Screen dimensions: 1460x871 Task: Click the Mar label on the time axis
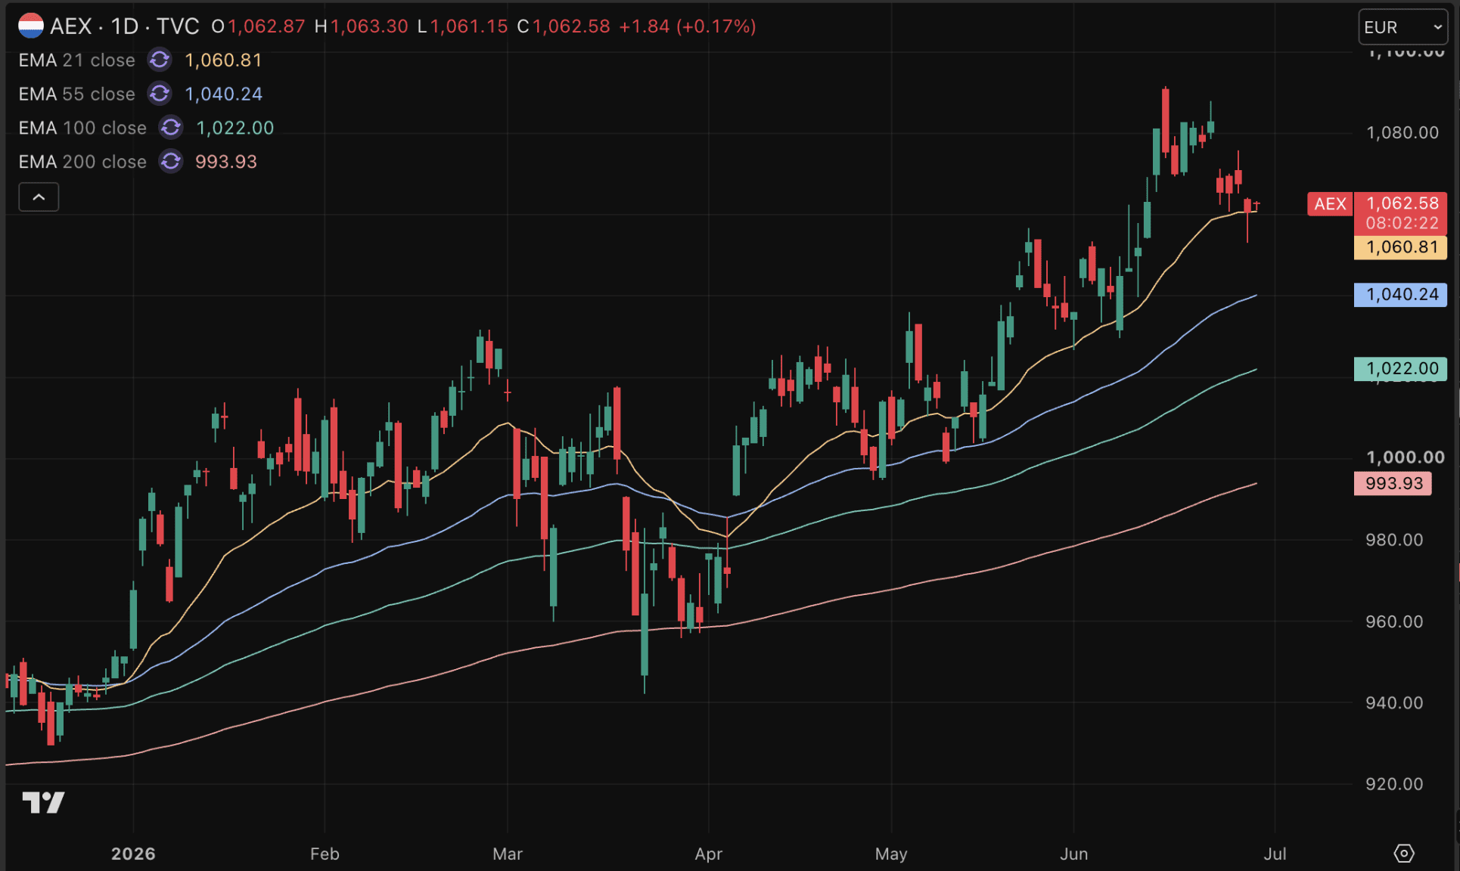tap(508, 854)
